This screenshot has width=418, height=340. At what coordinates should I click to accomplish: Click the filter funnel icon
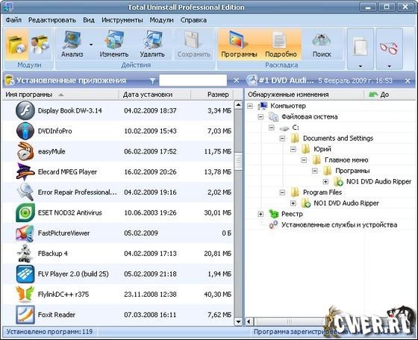pyautogui.click(x=152, y=81)
